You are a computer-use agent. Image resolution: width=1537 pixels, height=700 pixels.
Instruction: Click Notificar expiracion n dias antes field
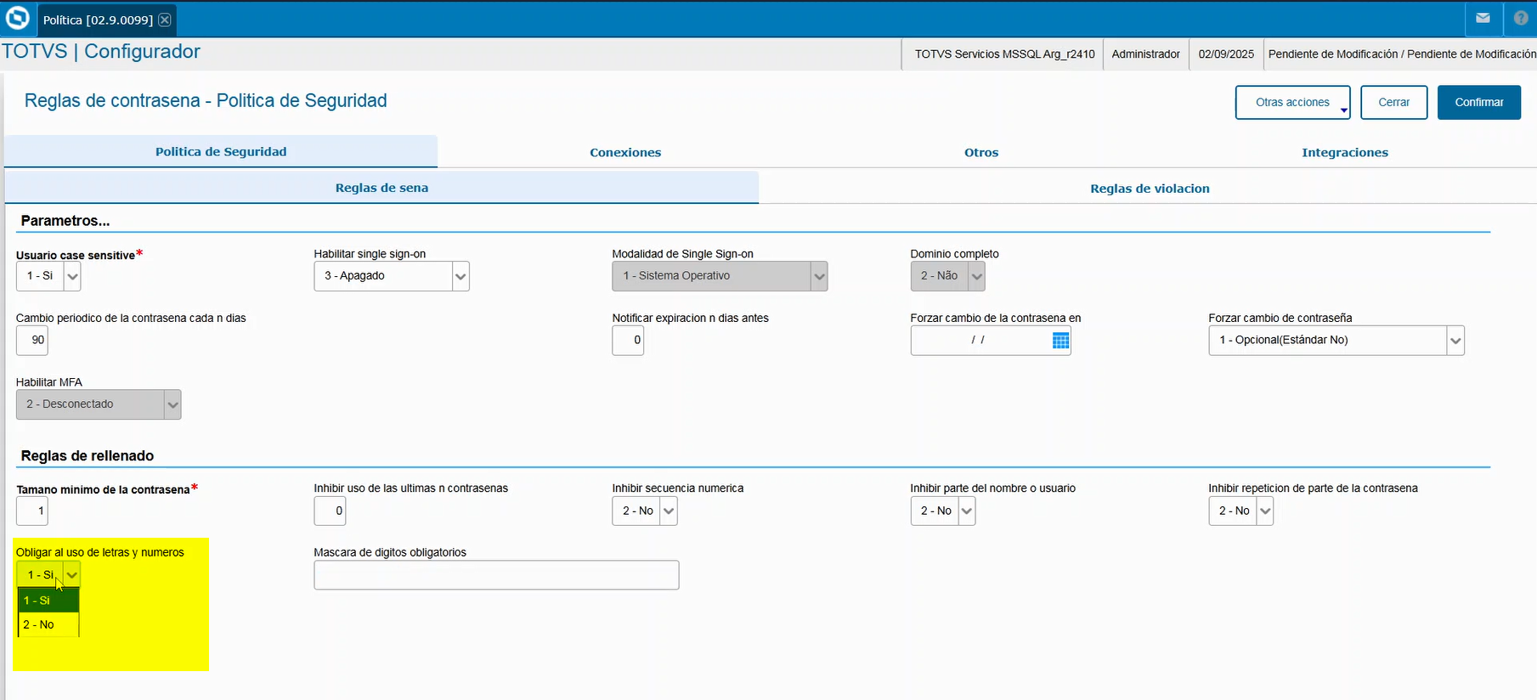pyautogui.click(x=628, y=340)
